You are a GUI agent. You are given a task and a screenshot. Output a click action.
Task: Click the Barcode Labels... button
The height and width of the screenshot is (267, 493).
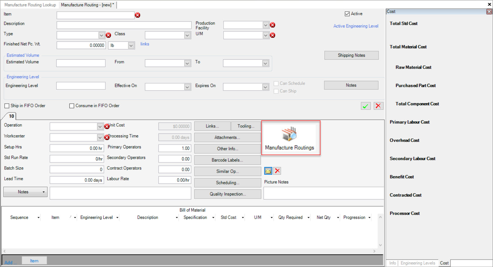(227, 160)
